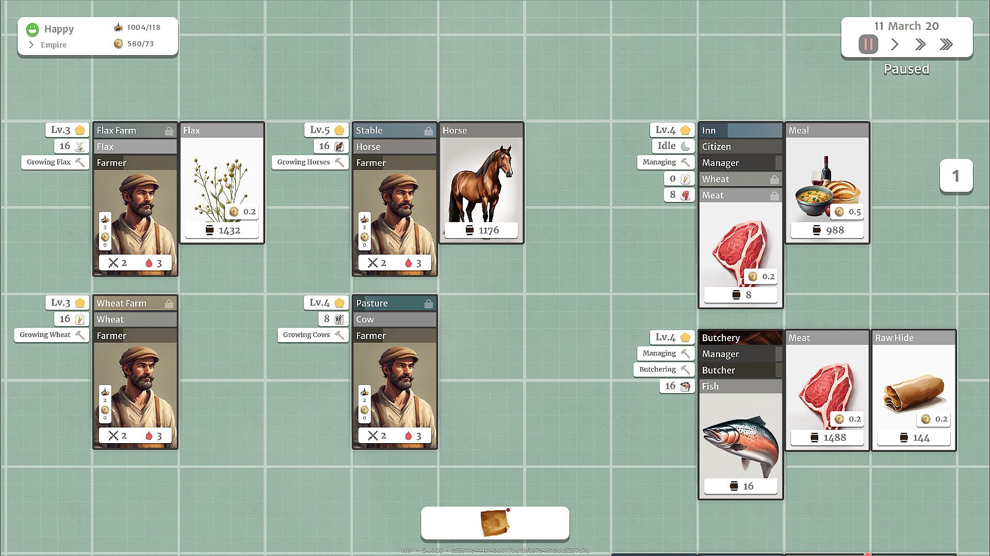Click the Growing Cows hammer status tag
Image resolution: width=990 pixels, height=556 pixels.
313,334
